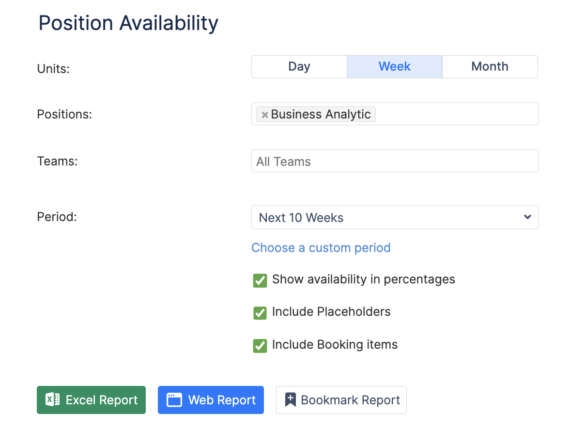Image resolution: width=585 pixels, height=443 pixels.
Task: Disable the Include Booking items checkbox
Action: tap(260, 346)
